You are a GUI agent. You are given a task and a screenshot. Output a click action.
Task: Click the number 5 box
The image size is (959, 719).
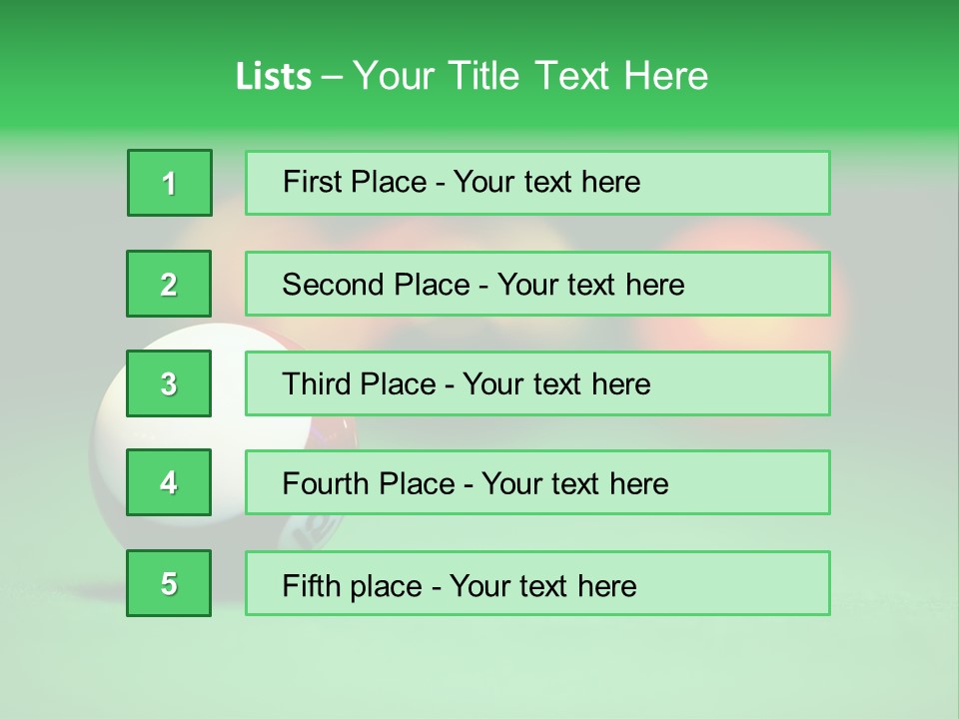pos(169,583)
